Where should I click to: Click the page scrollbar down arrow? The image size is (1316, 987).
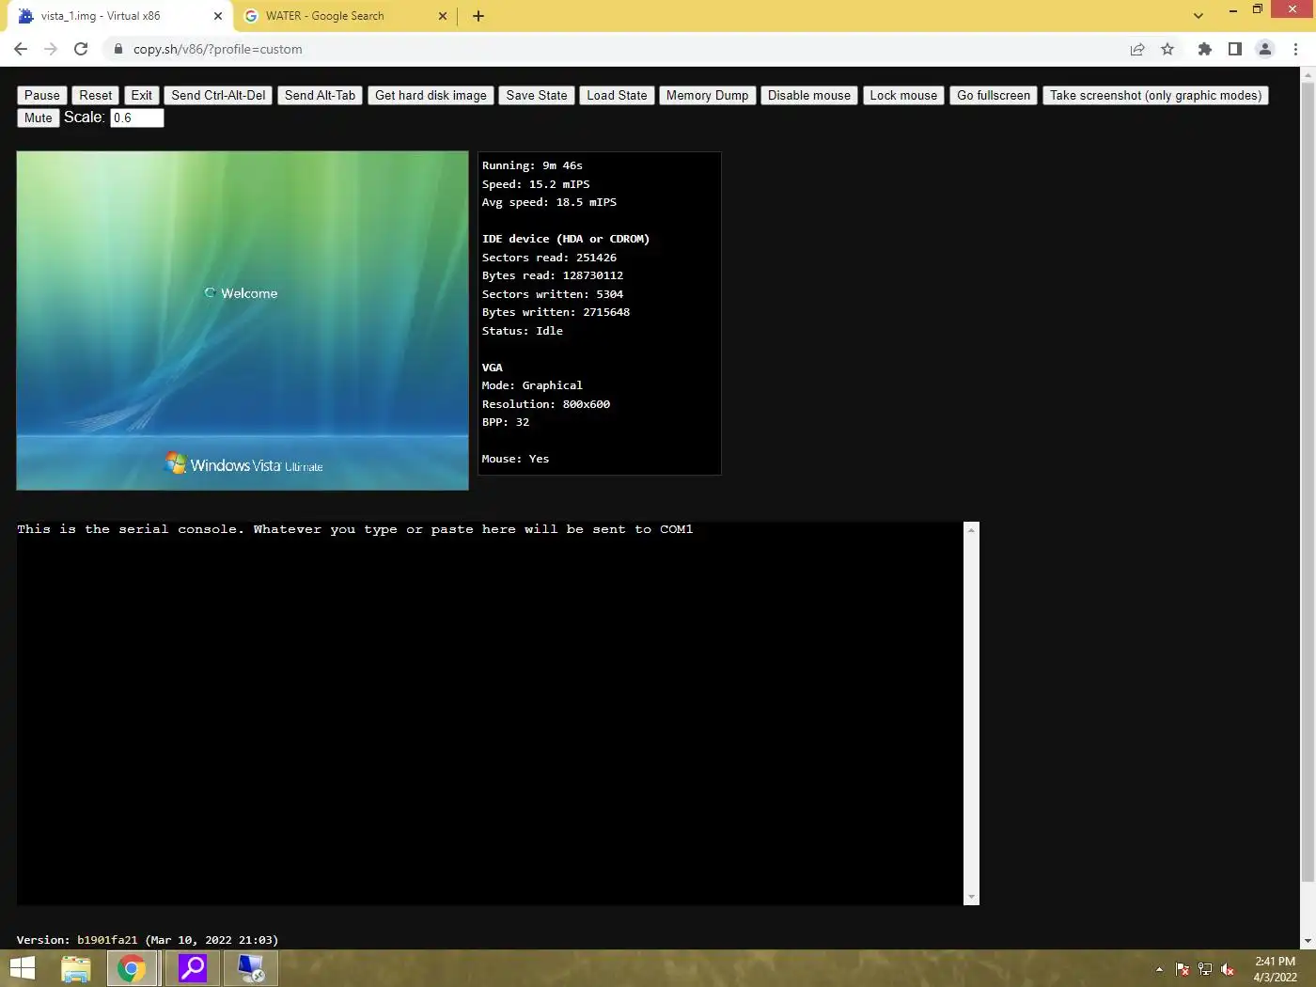[x=1308, y=941]
